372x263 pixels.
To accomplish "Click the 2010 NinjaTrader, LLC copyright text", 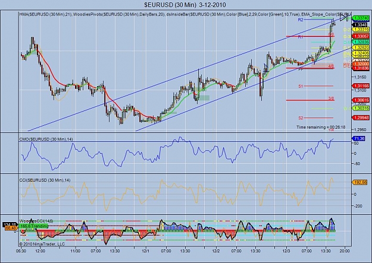I will coord(42,244).
